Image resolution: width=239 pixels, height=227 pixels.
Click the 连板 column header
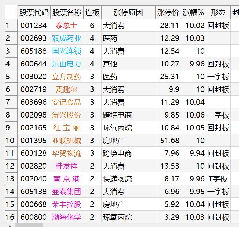pos(92,12)
